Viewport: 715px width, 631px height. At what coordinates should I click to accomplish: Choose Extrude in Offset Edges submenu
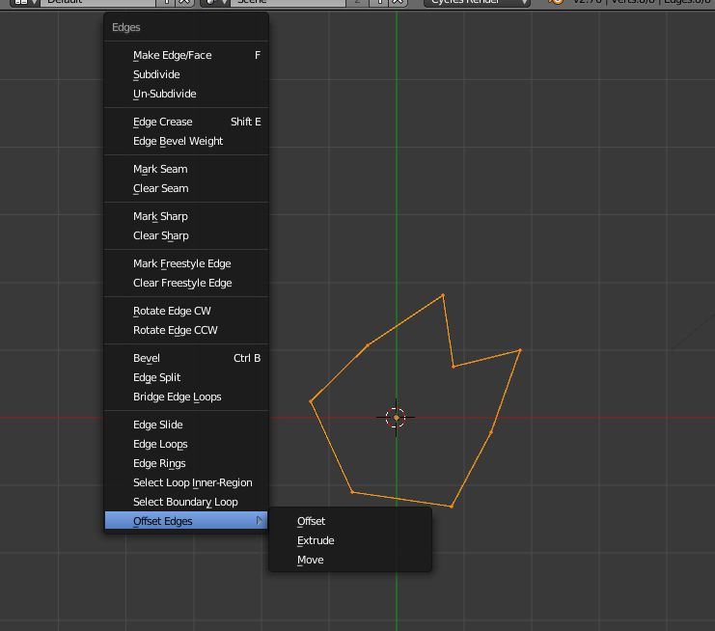[x=349, y=540]
